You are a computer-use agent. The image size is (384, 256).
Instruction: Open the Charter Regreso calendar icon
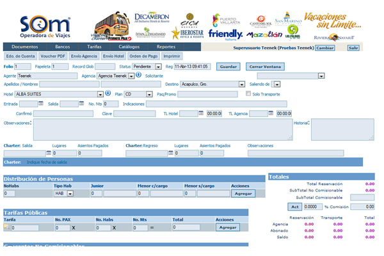pyautogui.click(x=171, y=154)
